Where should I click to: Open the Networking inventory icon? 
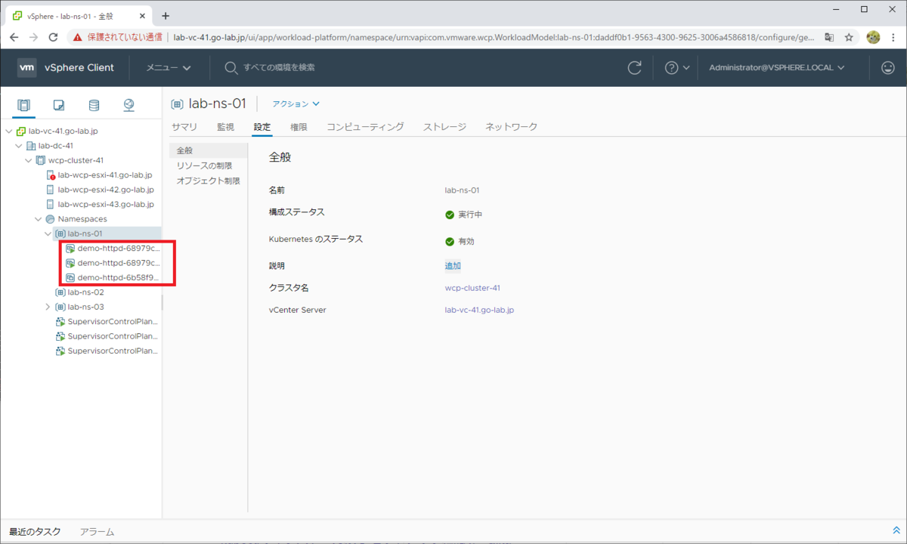coord(128,106)
